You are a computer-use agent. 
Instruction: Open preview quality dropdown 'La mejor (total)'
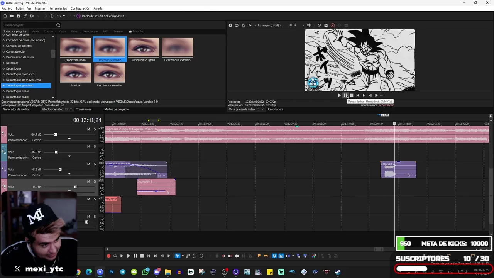[x=269, y=25]
